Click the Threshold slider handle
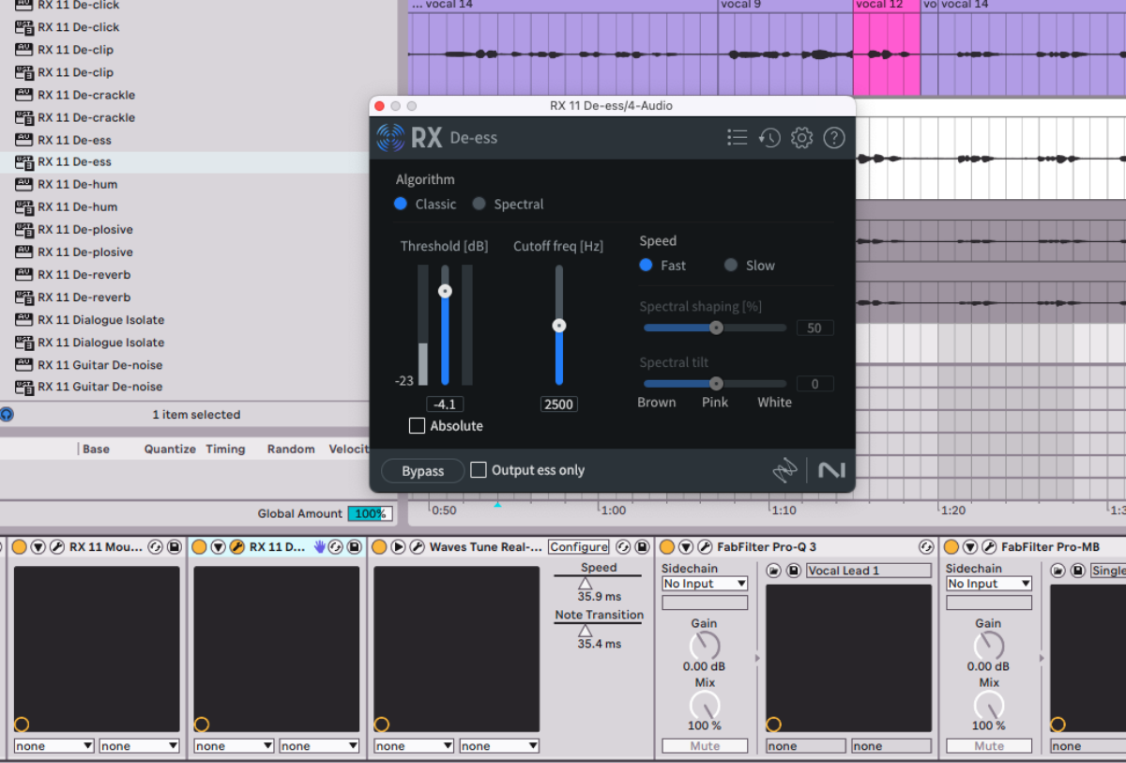The height and width of the screenshot is (763, 1126). [446, 292]
